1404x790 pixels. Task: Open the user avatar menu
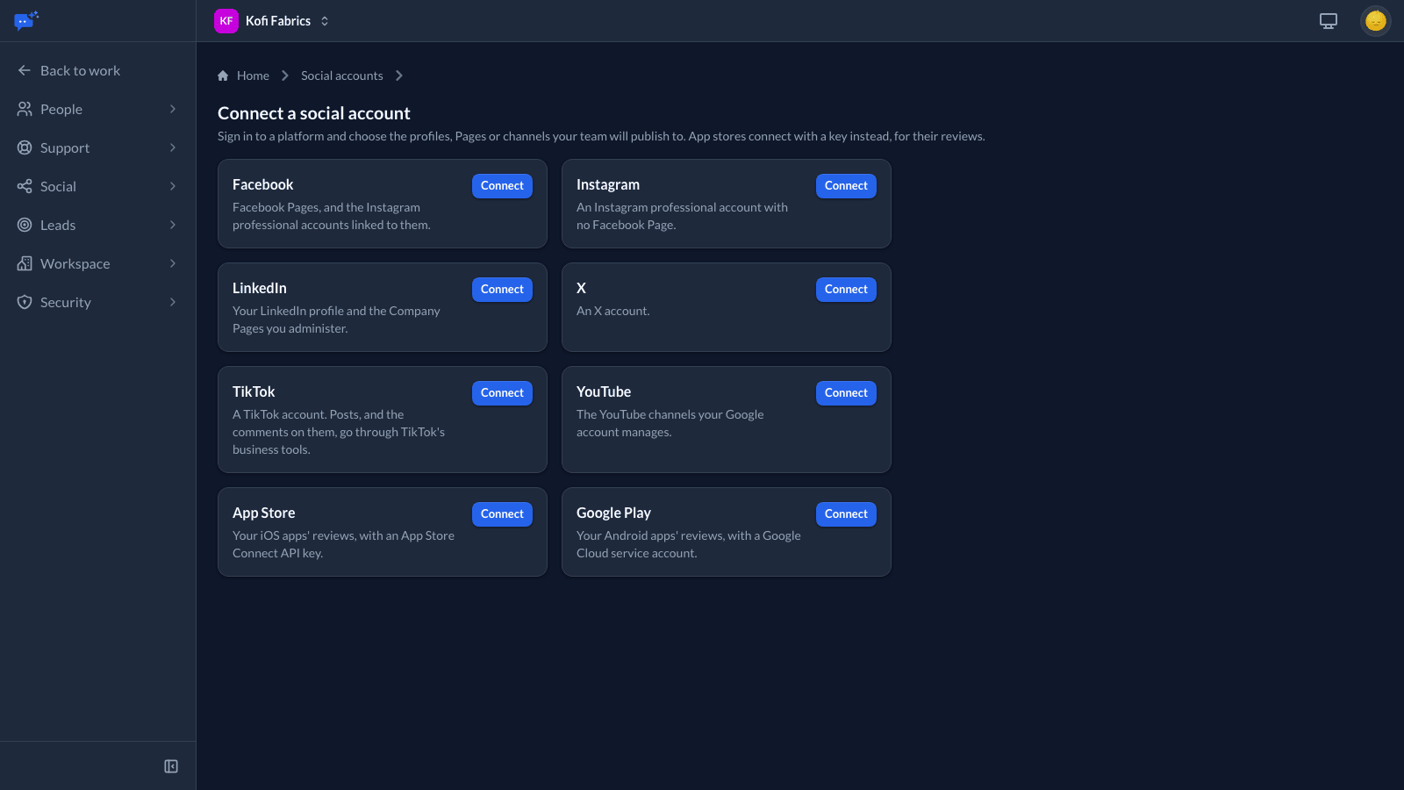[x=1376, y=21]
